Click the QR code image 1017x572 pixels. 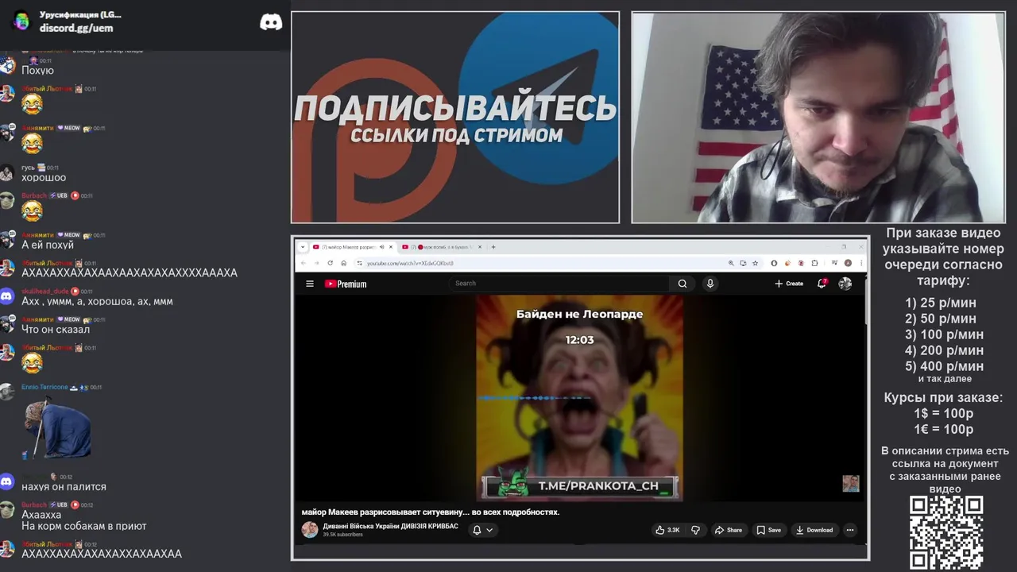click(946, 532)
